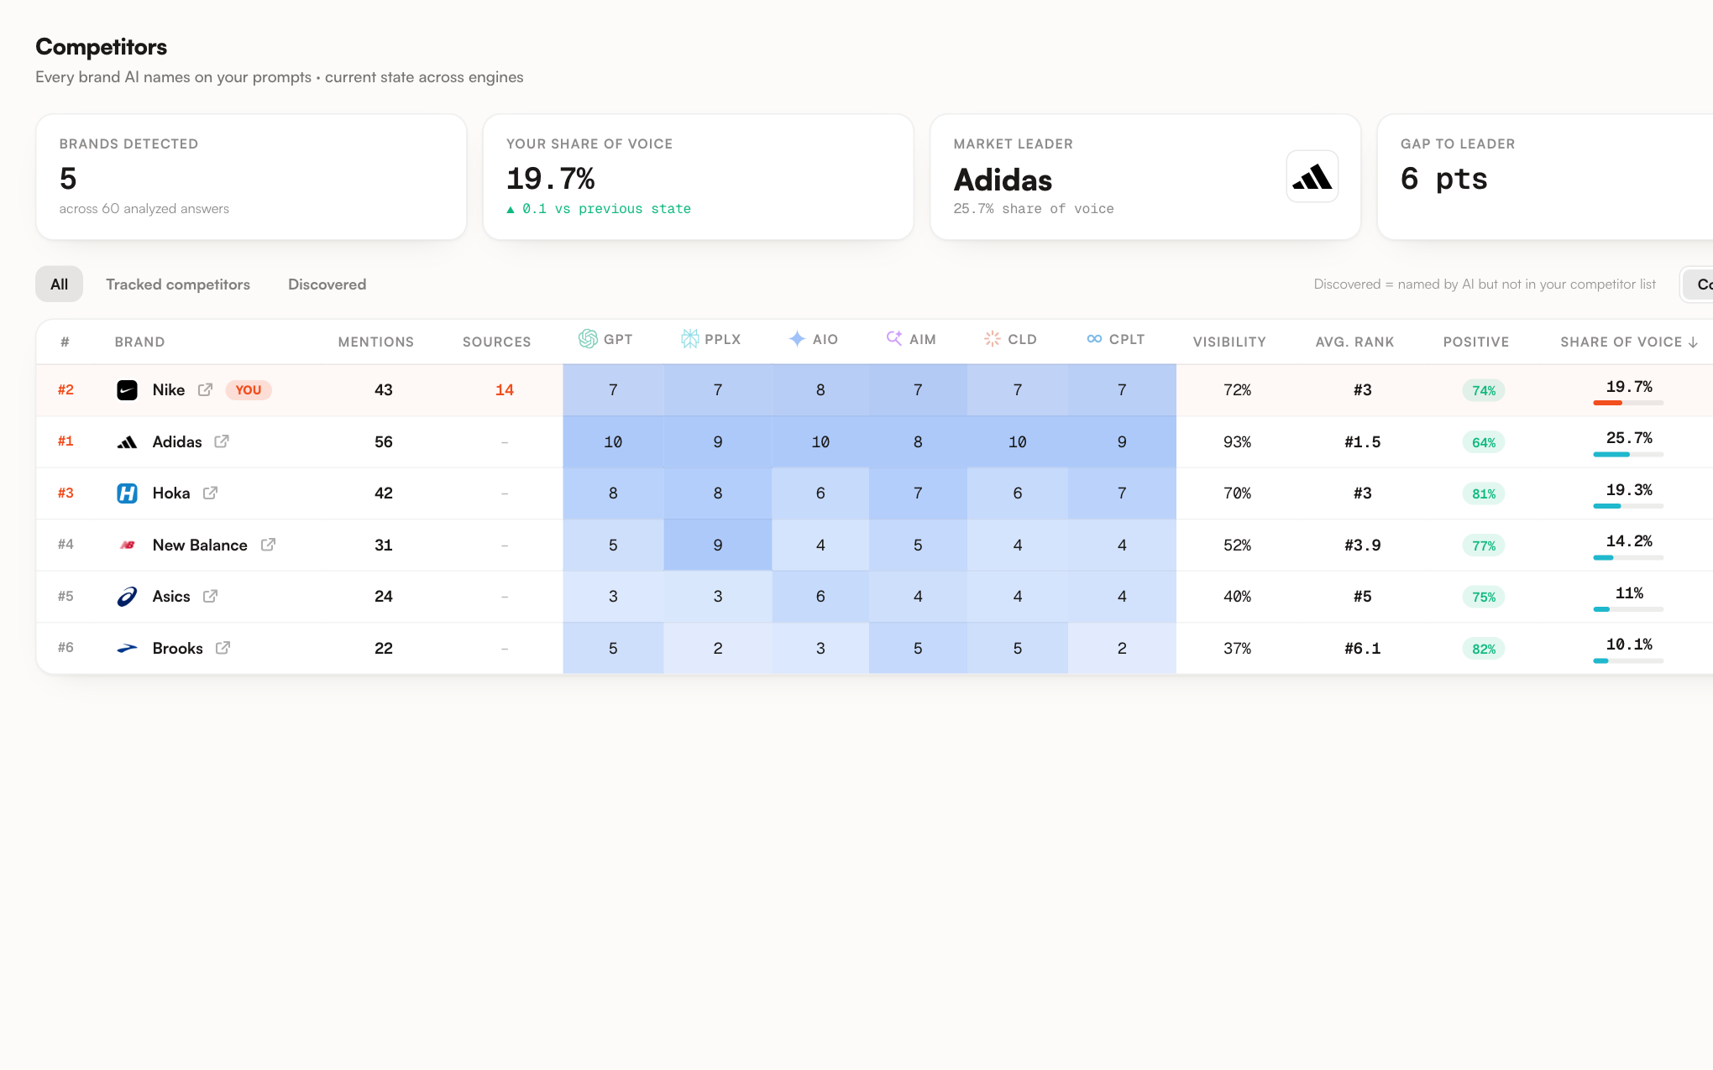Click the Asics brand name
This screenshot has height=1070, width=1713.
click(x=171, y=596)
